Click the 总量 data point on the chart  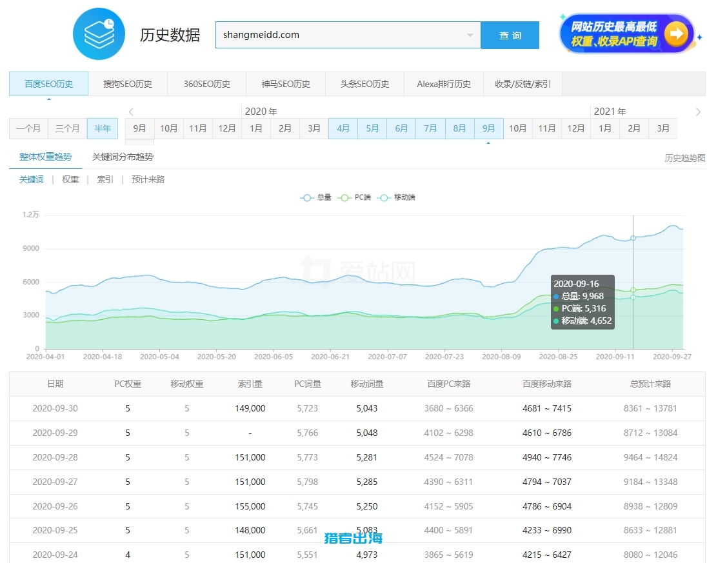[x=633, y=238]
